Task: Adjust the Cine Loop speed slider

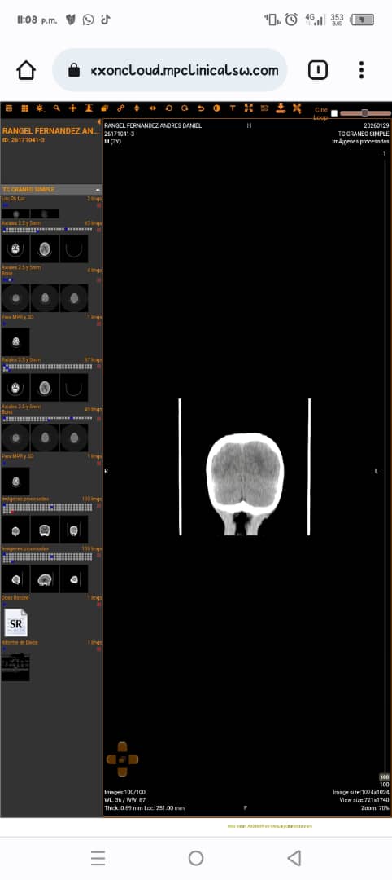Action: pos(365,112)
